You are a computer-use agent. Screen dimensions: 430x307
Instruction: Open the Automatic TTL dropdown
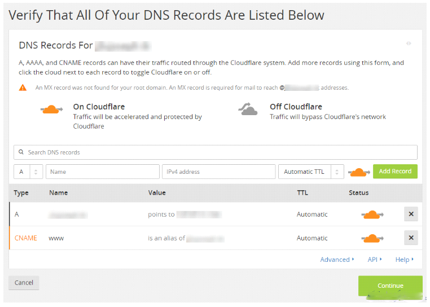(x=311, y=172)
